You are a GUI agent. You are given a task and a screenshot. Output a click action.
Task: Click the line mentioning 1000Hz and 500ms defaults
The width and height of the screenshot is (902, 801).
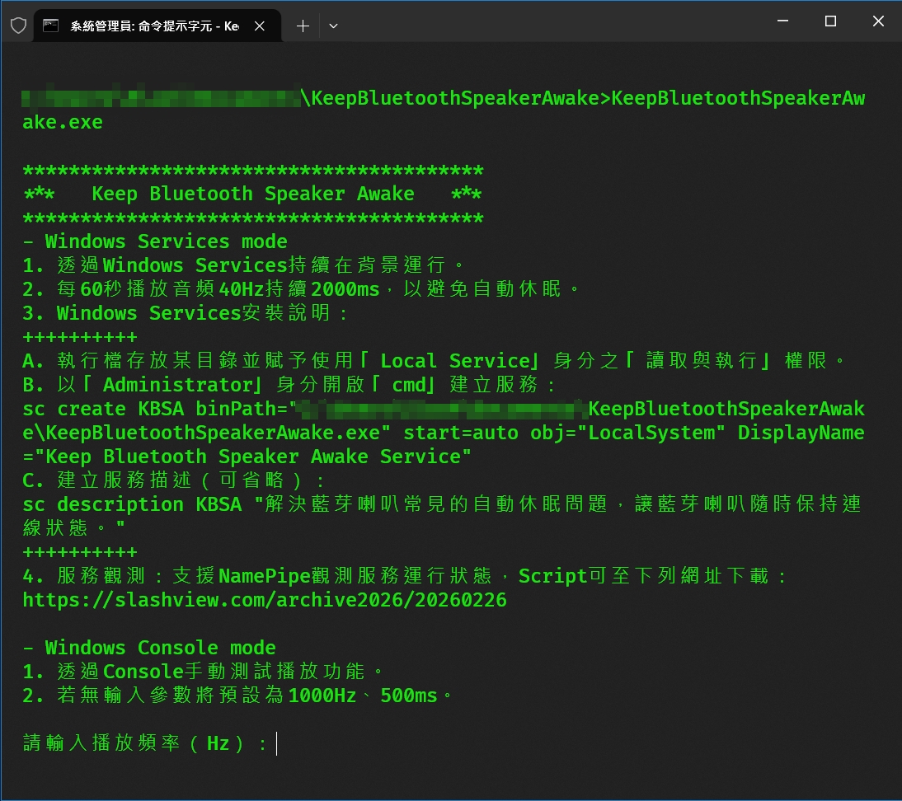coord(237,696)
